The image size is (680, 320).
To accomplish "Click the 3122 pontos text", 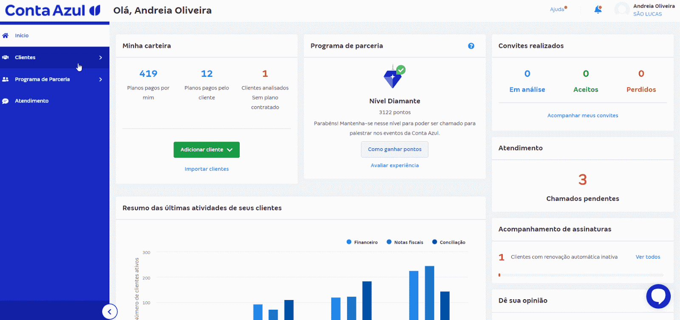I will pyautogui.click(x=395, y=112).
